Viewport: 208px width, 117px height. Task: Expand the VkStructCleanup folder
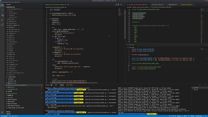tap(12, 104)
